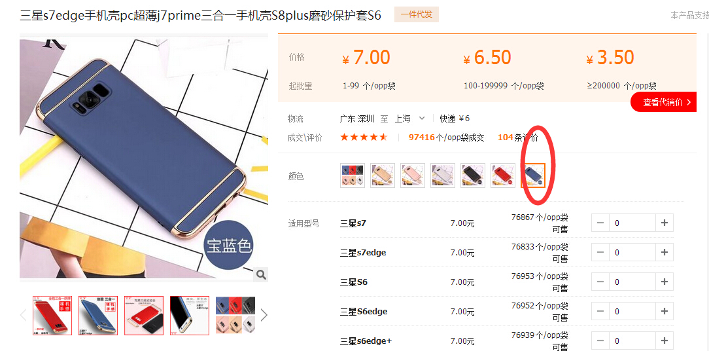The height and width of the screenshot is (351, 709).
Task: Increase 三星s6edge+ quantity with plus icon
Action: [665, 341]
